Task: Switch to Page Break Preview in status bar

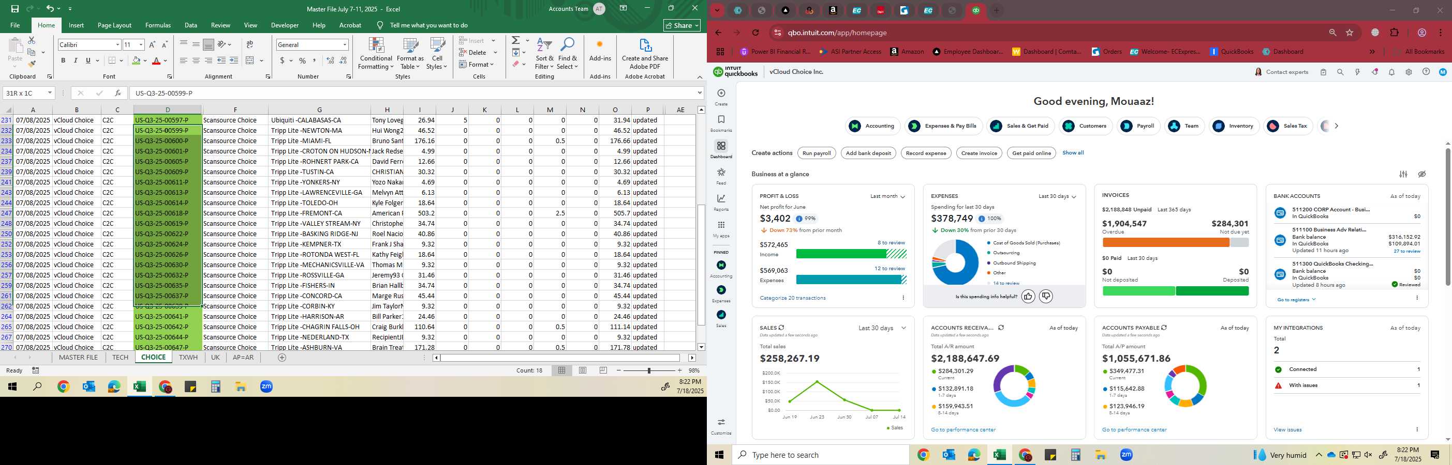Action: coord(604,370)
